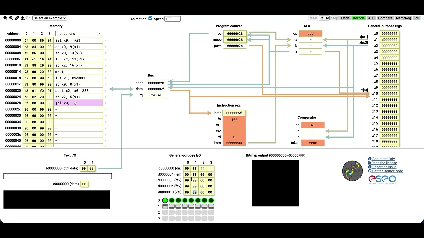
Task: Click the zoom out magnifier icon
Action: coord(11,18)
